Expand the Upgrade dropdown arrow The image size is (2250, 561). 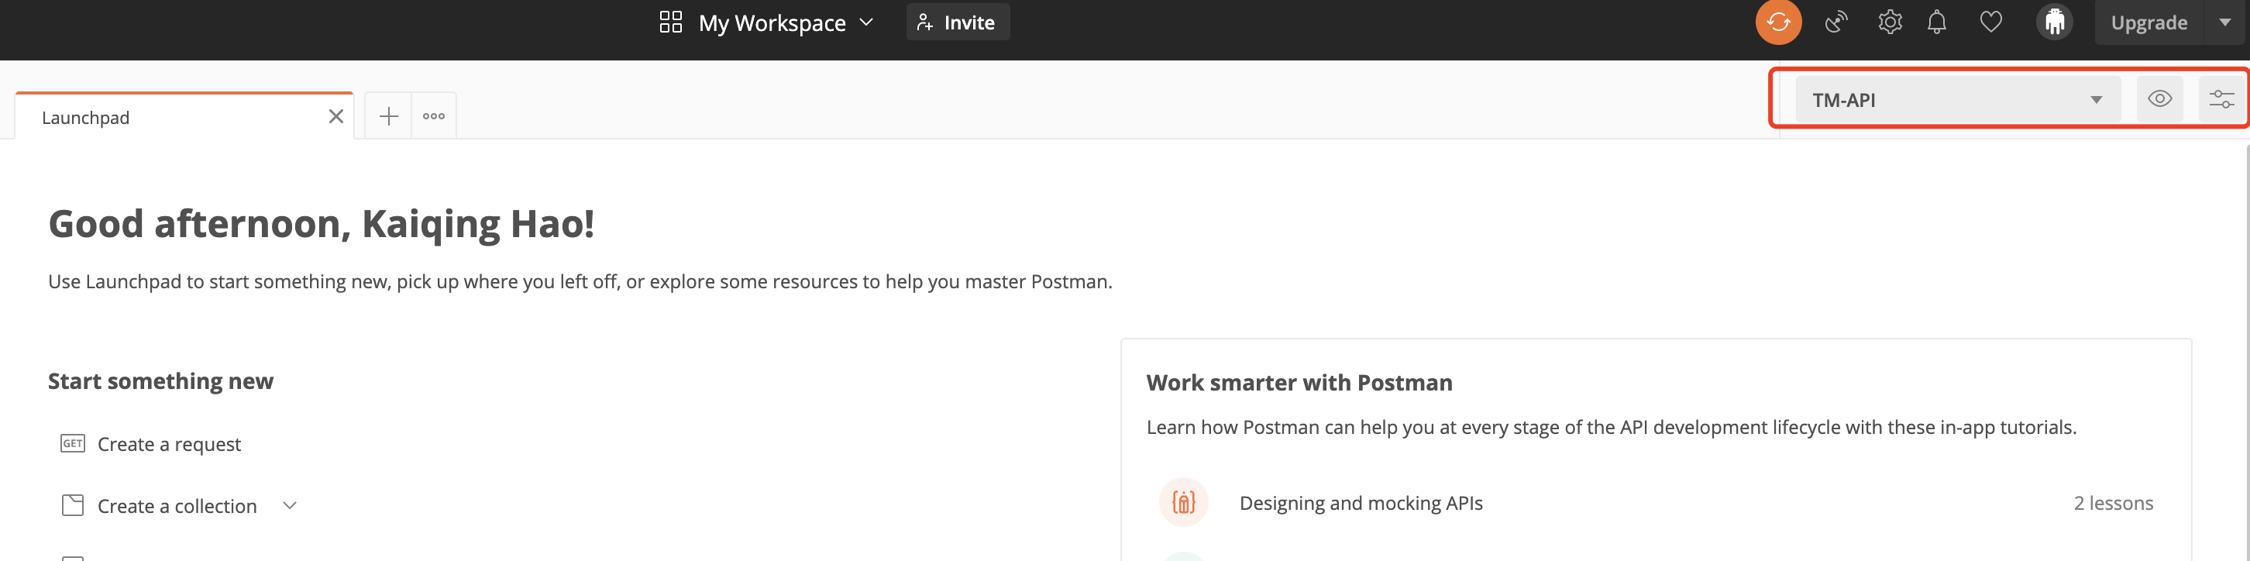(2224, 22)
